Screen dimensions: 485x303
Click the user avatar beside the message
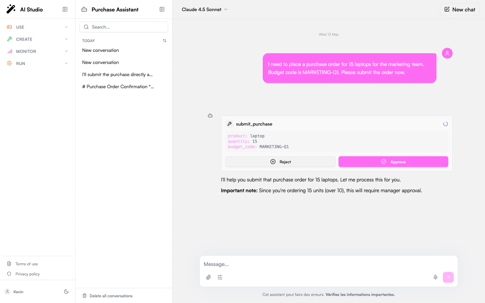pyautogui.click(x=447, y=53)
